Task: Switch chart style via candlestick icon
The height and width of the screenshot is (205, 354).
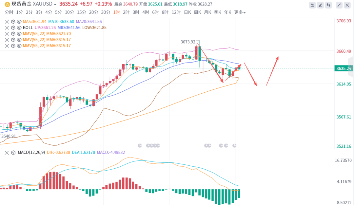Action: click(329, 5)
